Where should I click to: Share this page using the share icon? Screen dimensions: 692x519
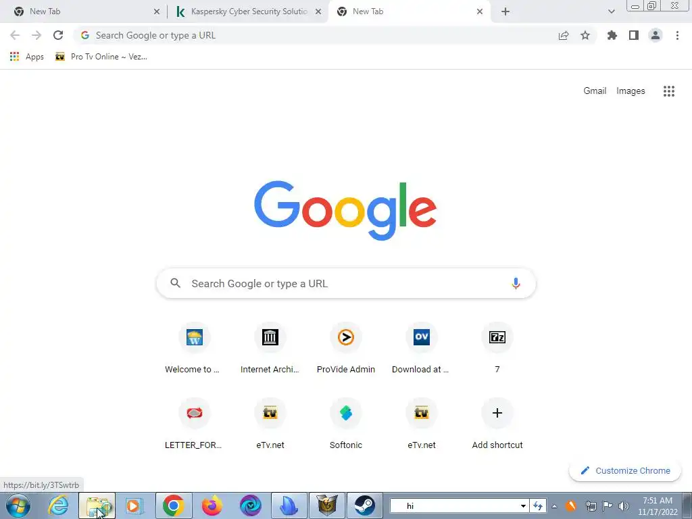(564, 35)
